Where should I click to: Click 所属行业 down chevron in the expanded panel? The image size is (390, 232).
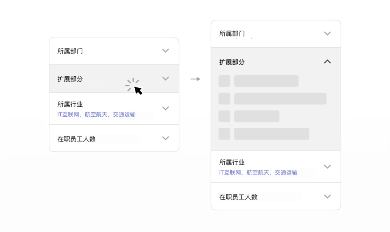pyautogui.click(x=327, y=166)
